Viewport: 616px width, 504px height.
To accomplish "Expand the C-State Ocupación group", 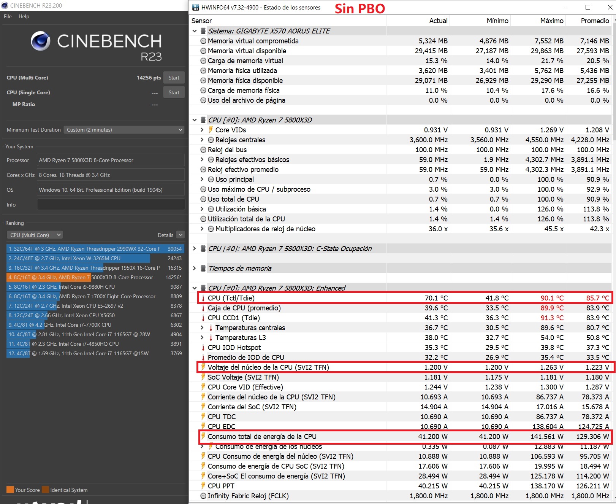I will (x=195, y=249).
